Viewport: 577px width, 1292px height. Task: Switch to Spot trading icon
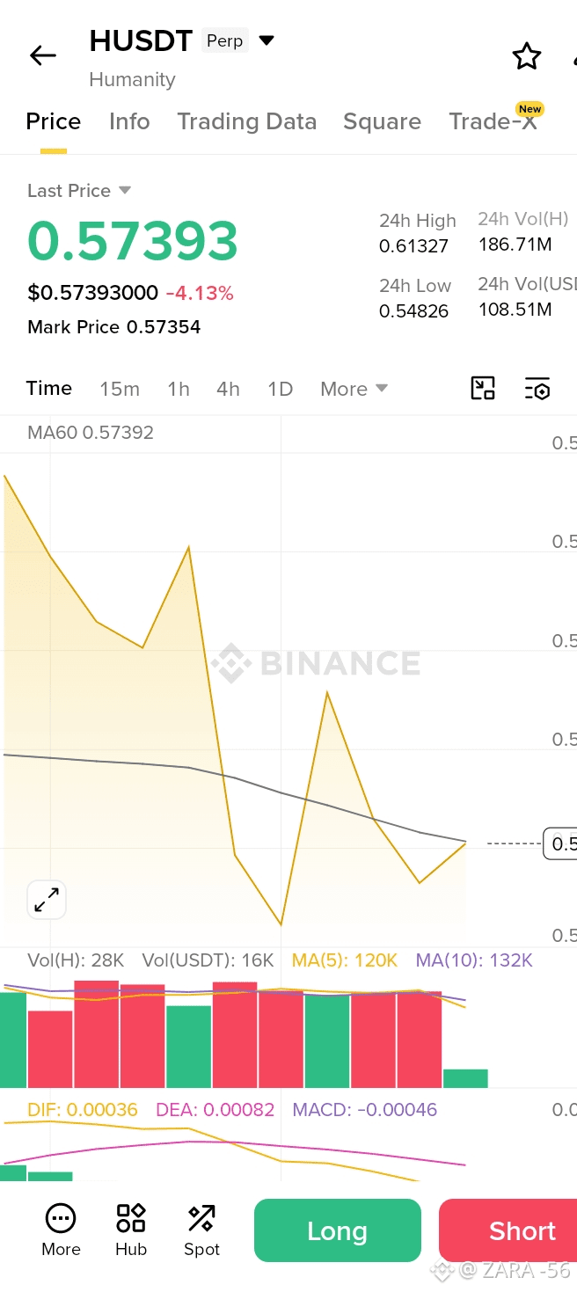point(201,1230)
